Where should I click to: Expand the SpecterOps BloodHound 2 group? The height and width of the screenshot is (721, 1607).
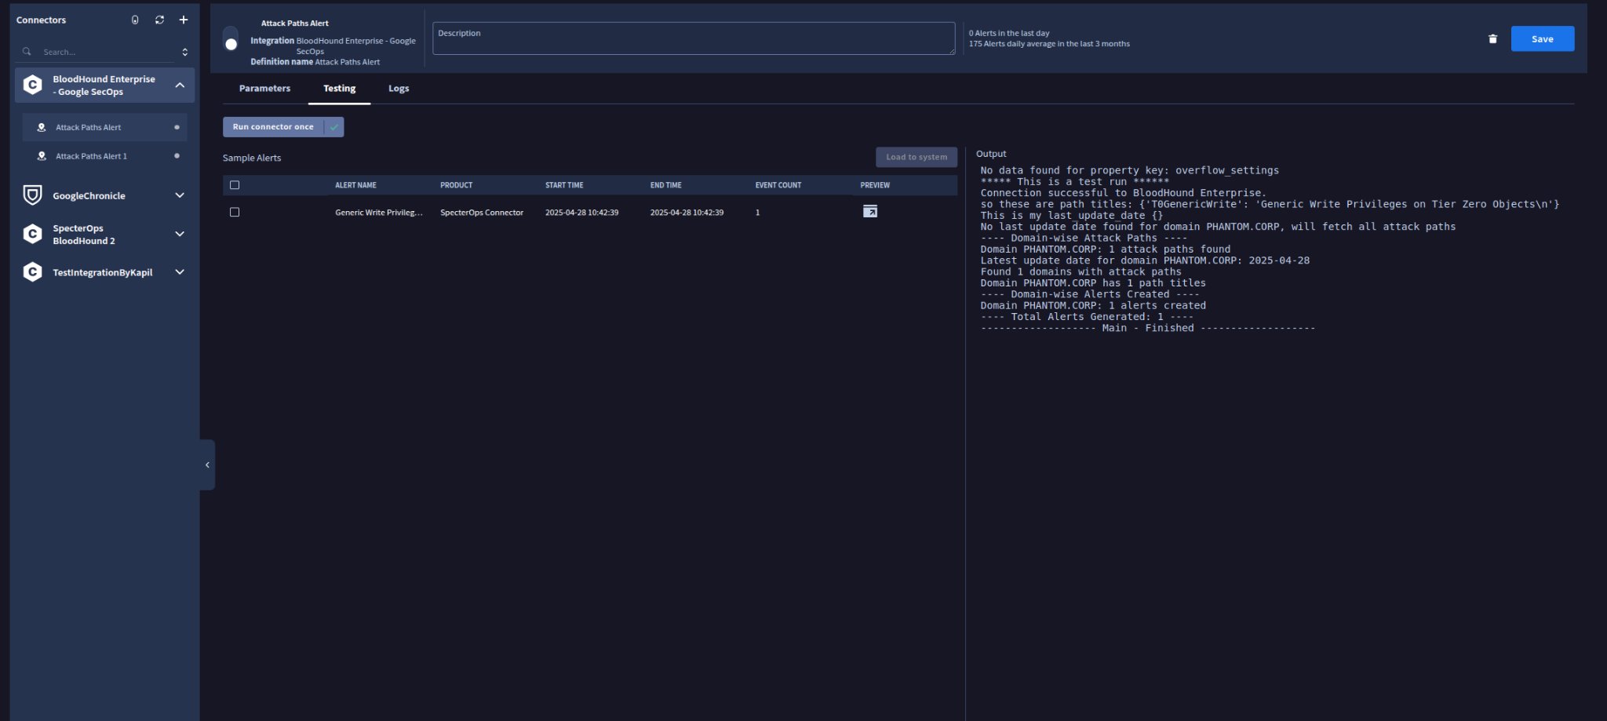(x=180, y=234)
